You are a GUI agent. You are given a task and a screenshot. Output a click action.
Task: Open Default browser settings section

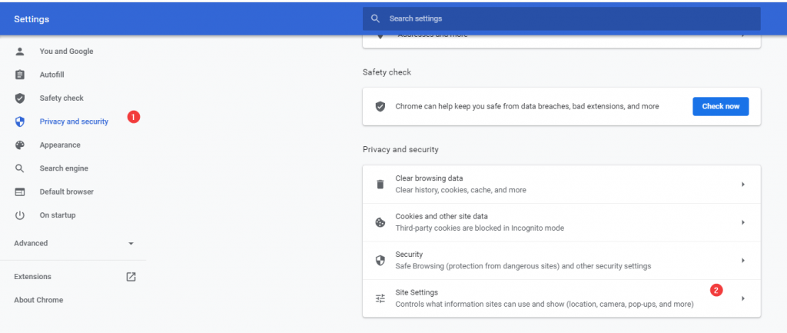point(67,191)
